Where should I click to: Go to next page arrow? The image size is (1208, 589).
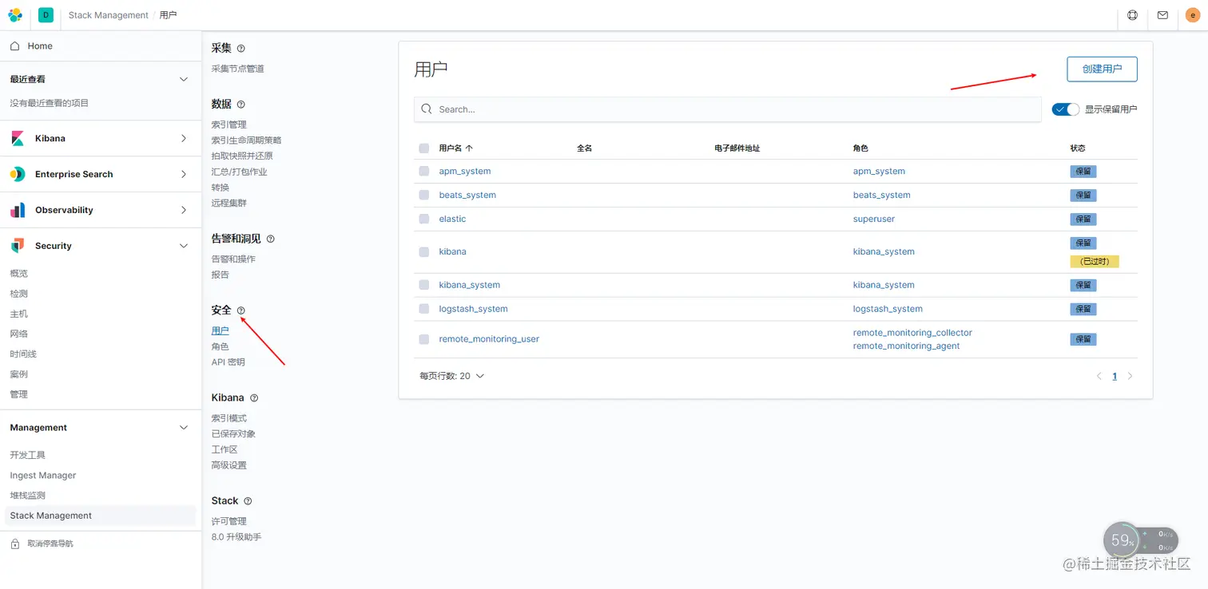[x=1130, y=376]
